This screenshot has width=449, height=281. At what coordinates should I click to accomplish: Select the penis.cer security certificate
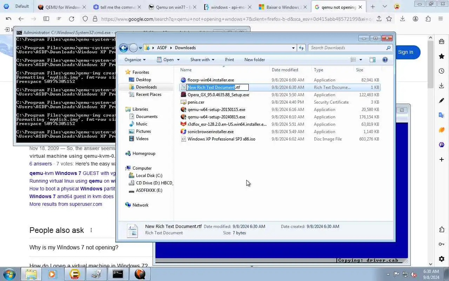(x=196, y=102)
